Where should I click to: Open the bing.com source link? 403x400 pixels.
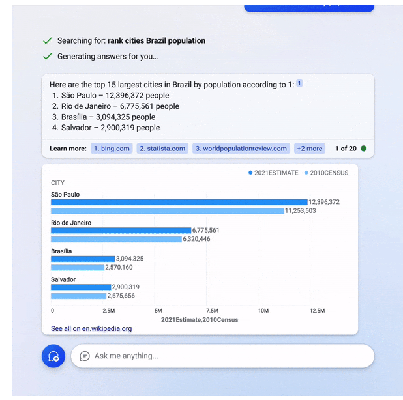[112, 149]
